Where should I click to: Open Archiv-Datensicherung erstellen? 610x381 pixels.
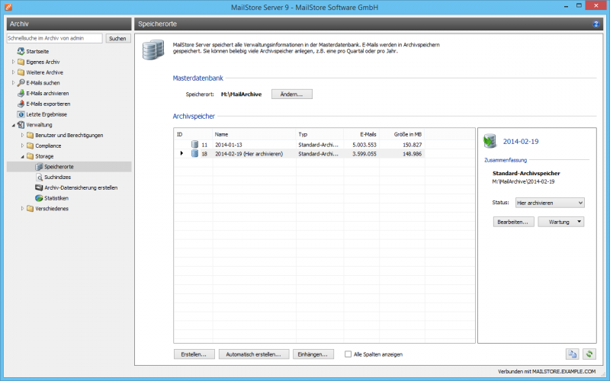coord(80,187)
